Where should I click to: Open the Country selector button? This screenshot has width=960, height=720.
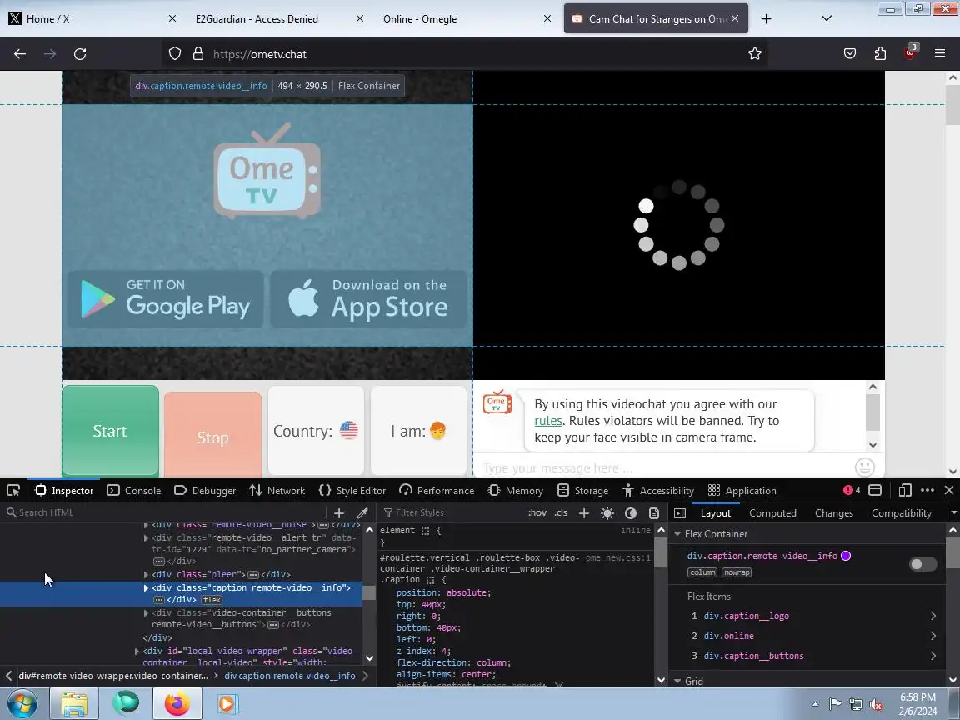coord(316,431)
